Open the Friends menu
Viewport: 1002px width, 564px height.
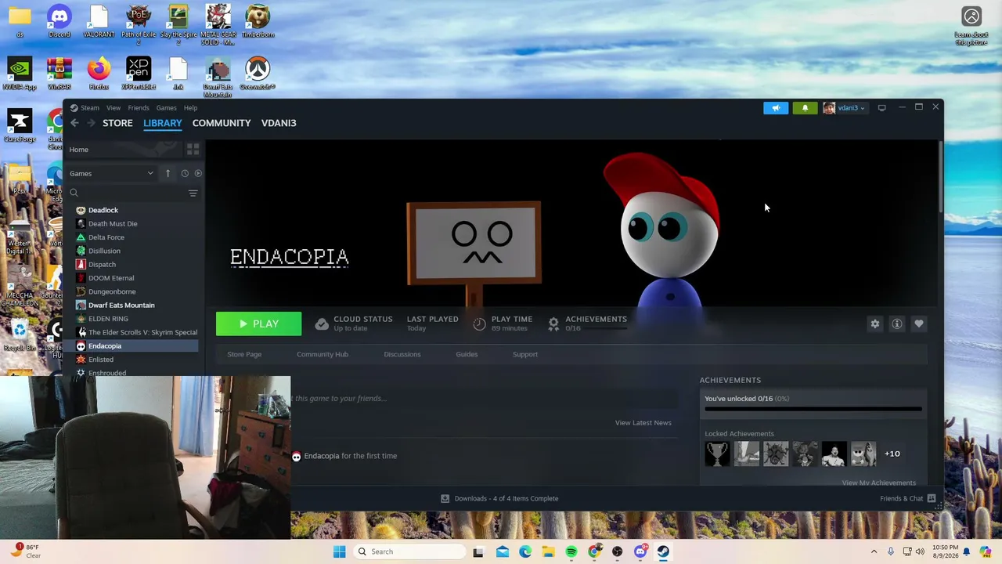(139, 108)
